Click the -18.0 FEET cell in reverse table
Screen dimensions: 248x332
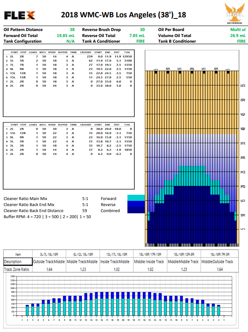click(x=117, y=129)
